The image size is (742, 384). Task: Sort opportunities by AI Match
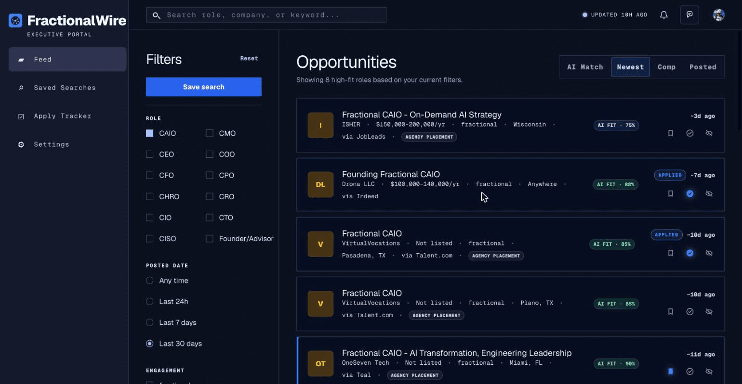[585, 67]
